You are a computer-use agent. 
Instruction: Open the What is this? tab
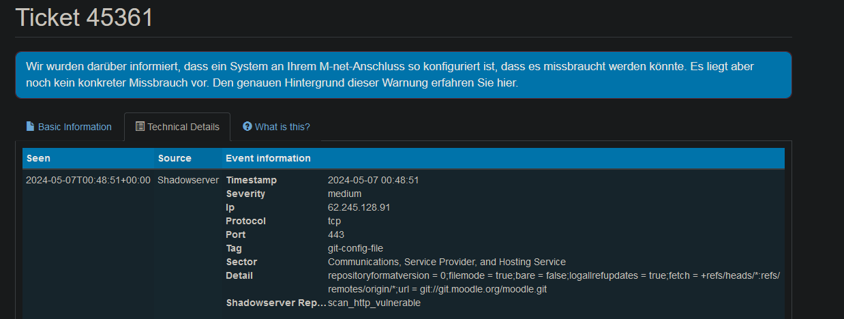coord(276,127)
